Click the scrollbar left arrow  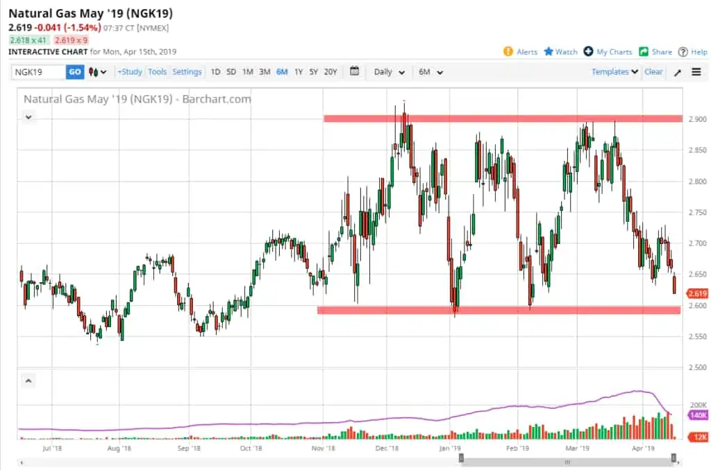pos(22,463)
